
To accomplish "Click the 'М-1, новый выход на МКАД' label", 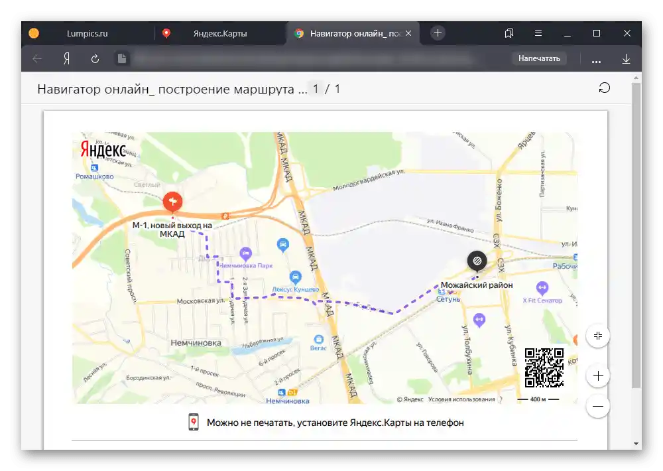I will (172, 230).
